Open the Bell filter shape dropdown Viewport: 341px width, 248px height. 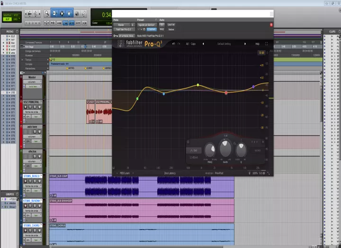[194, 150]
